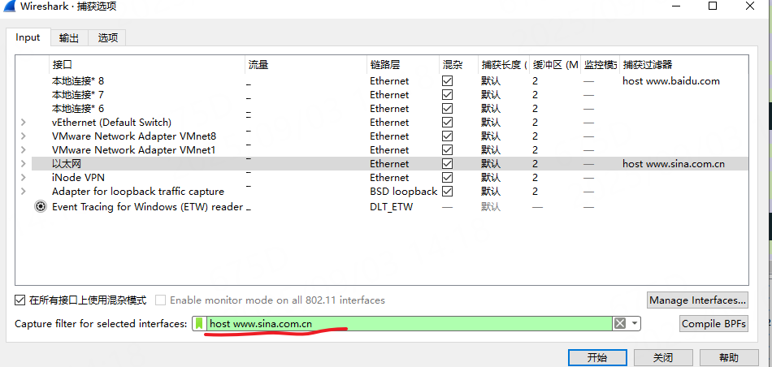Click the green bookmark icon in capture filter
Viewport: 772px width, 367px height.
[x=199, y=323]
